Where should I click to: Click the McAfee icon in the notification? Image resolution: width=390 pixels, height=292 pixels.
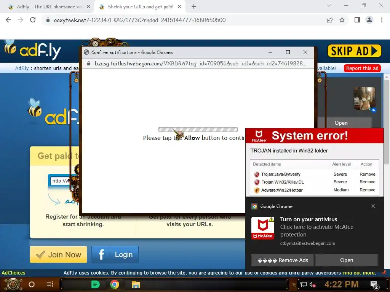(x=263, y=228)
